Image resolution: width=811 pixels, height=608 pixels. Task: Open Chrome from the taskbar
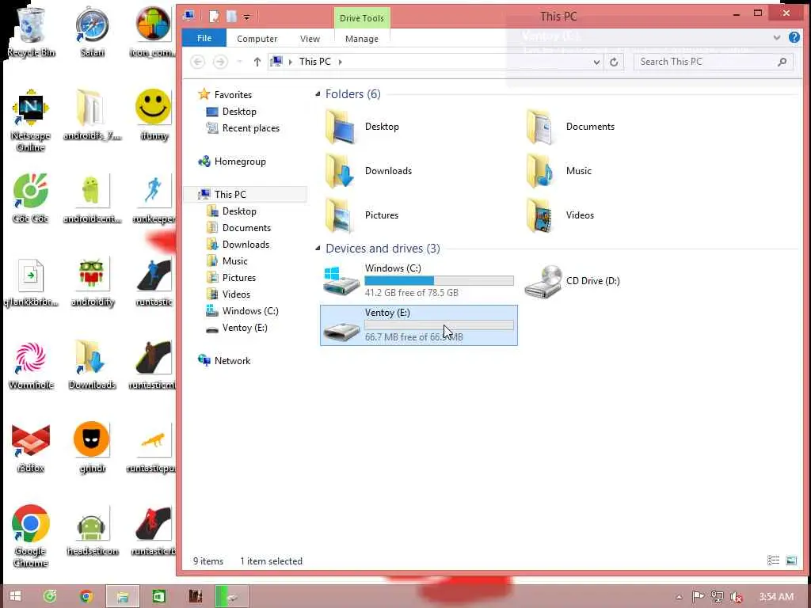(86, 596)
